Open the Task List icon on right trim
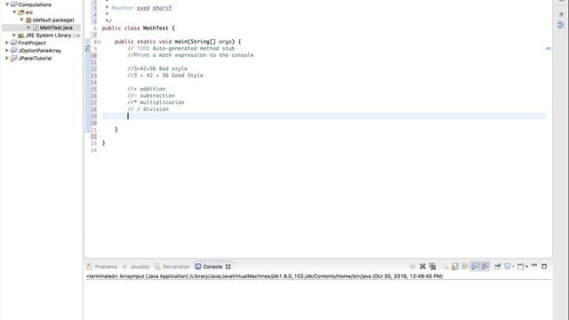Image resolution: width=569 pixels, height=320 pixels. [x=561, y=14]
